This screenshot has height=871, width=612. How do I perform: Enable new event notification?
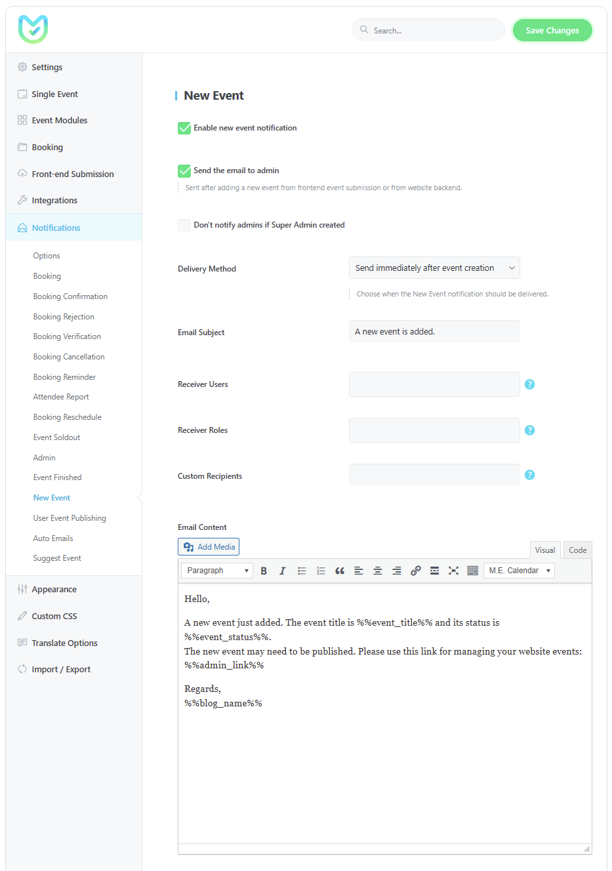click(184, 128)
